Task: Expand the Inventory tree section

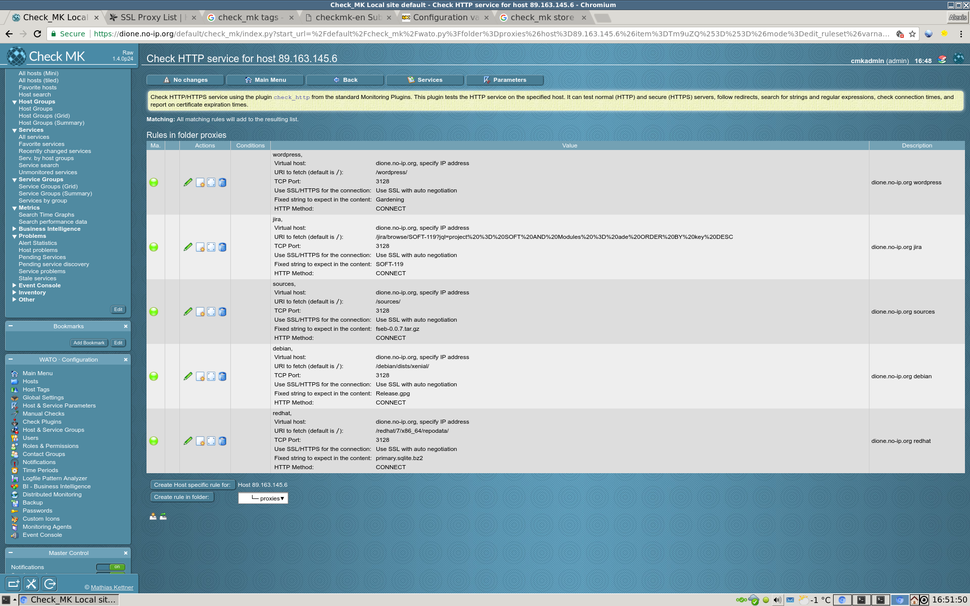Action: pos(15,292)
